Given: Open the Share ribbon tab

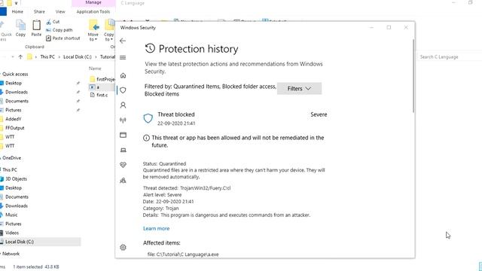Looking at the screenshot, I should (39, 12).
